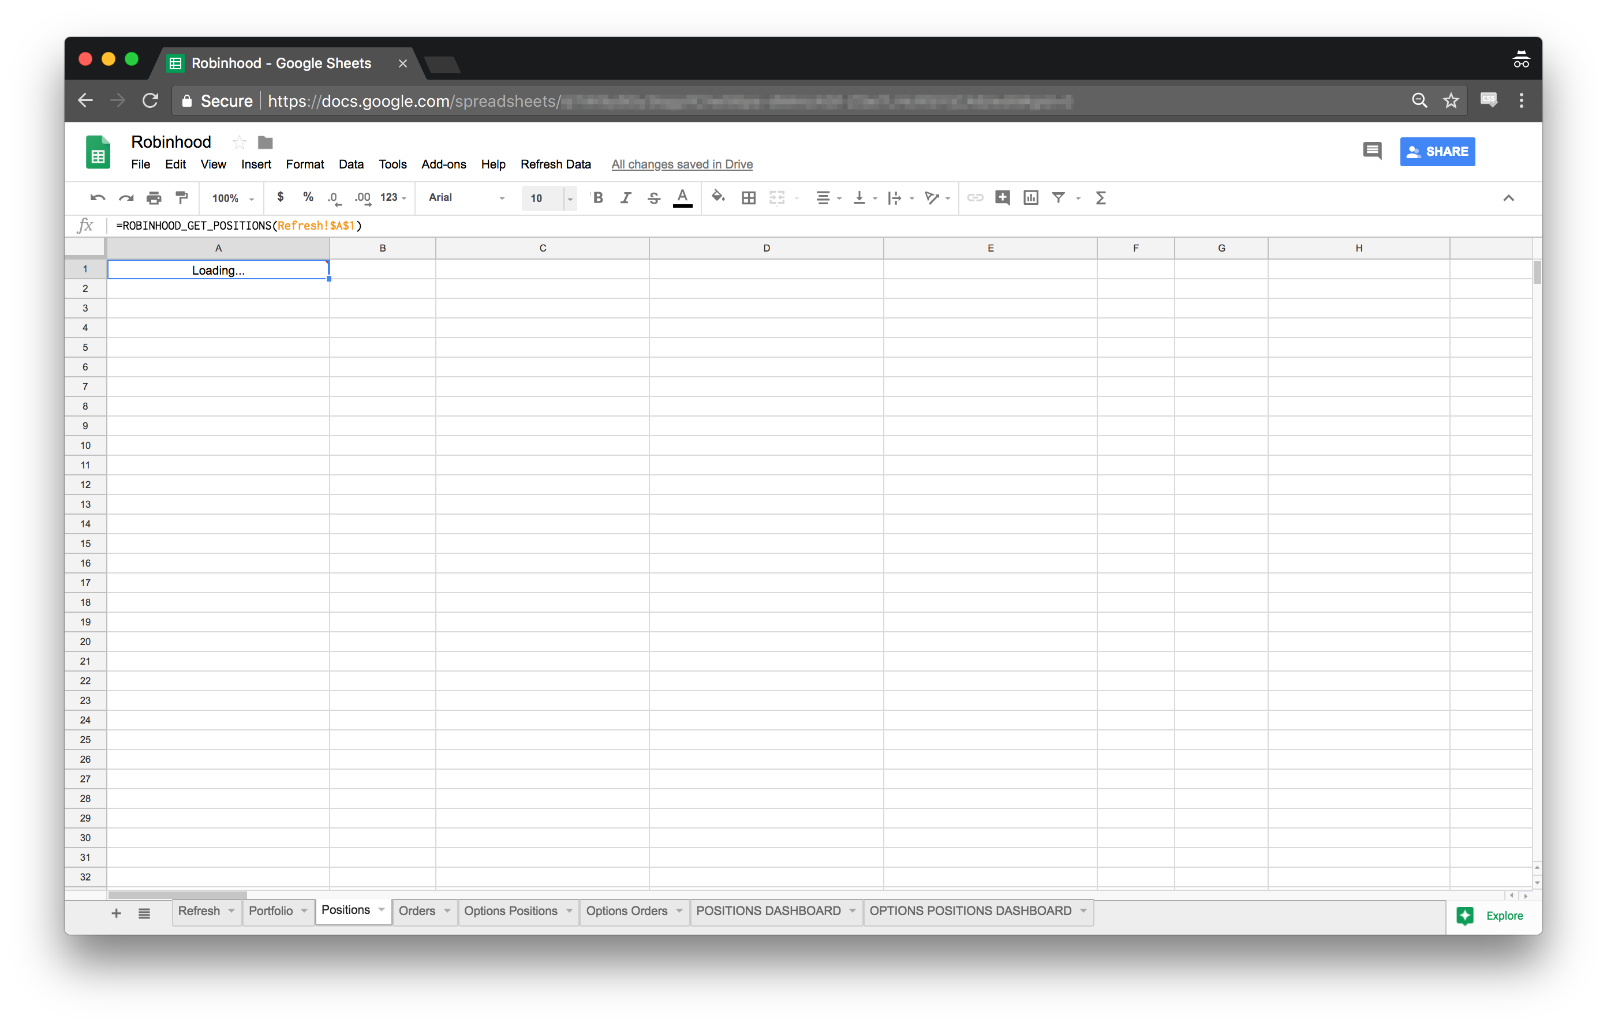Expand the Arial font dropdown
The width and height of the screenshot is (1607, 1027).
coord(466,197)
